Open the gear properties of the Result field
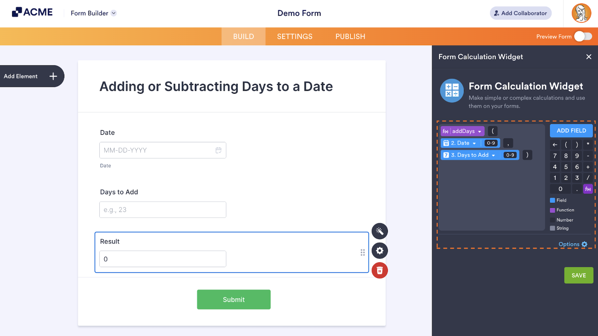This screenshot has width=598, height=336. 380,251
